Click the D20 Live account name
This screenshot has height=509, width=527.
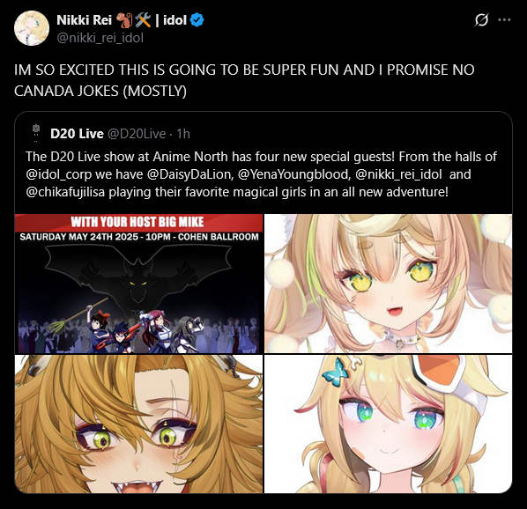pos(77,134)
